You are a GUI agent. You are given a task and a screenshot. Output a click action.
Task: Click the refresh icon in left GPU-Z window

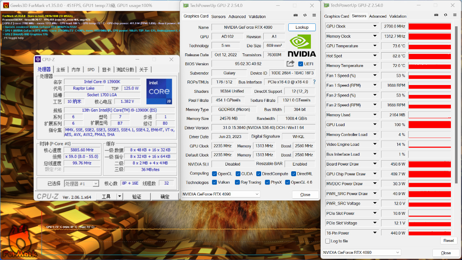[x=305, y=15]
